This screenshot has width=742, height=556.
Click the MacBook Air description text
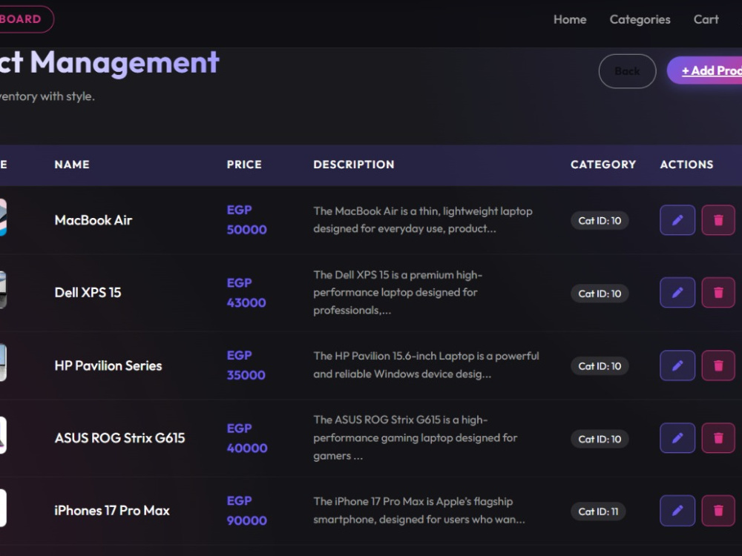click(423, 220)
